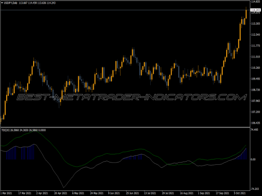Click the 1 Mar 2021 date label
The width and height of the screenshot is (262, 196).
coord(7,193)
